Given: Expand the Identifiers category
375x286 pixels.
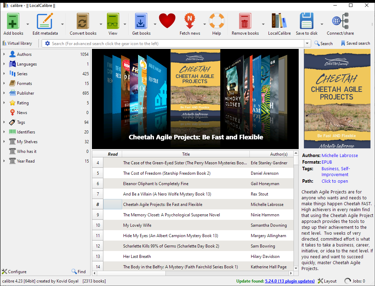Looking at the screenshot, I should (x=4, y=132).
